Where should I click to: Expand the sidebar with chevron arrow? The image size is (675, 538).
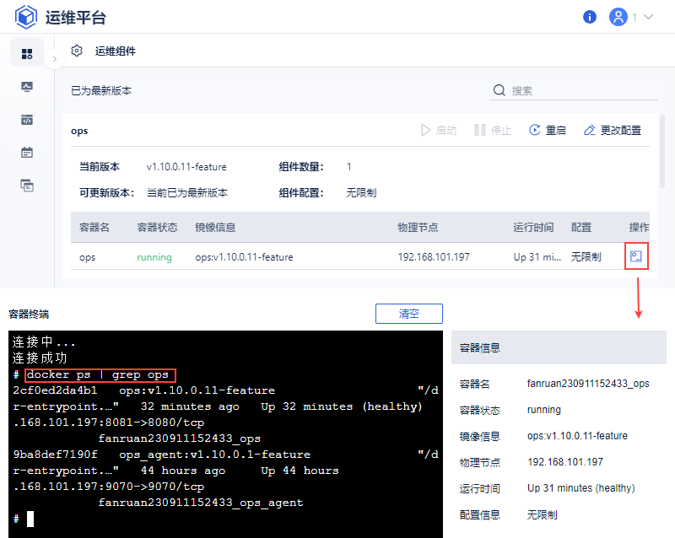[x=55, y=59]
